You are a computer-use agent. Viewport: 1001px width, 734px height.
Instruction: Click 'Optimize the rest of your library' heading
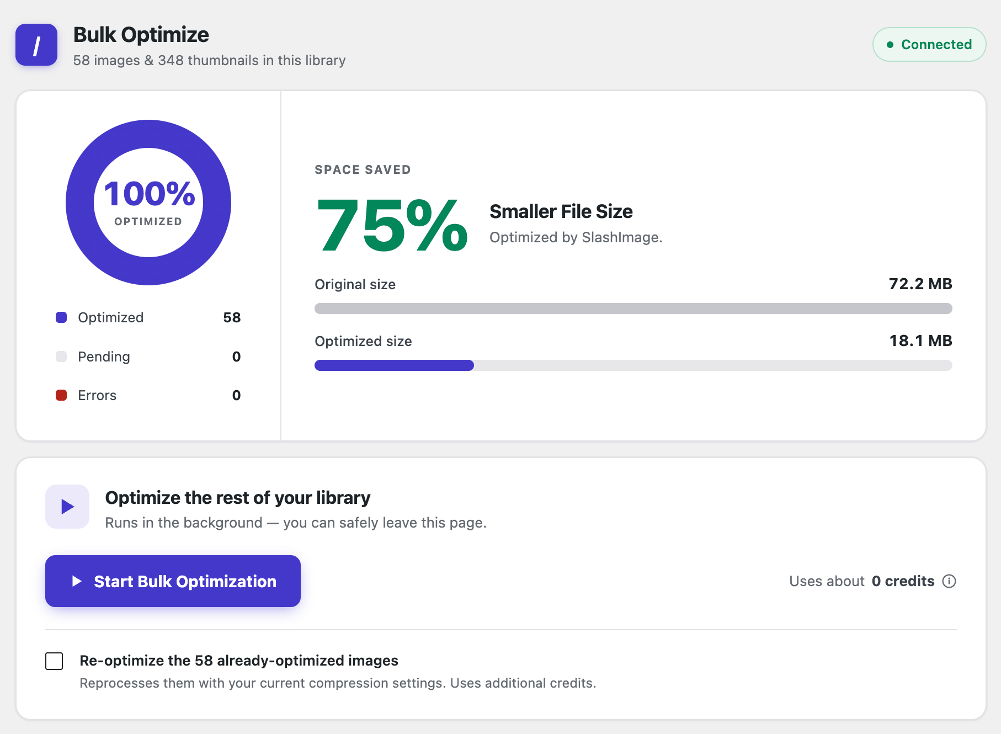coord(238,498)
